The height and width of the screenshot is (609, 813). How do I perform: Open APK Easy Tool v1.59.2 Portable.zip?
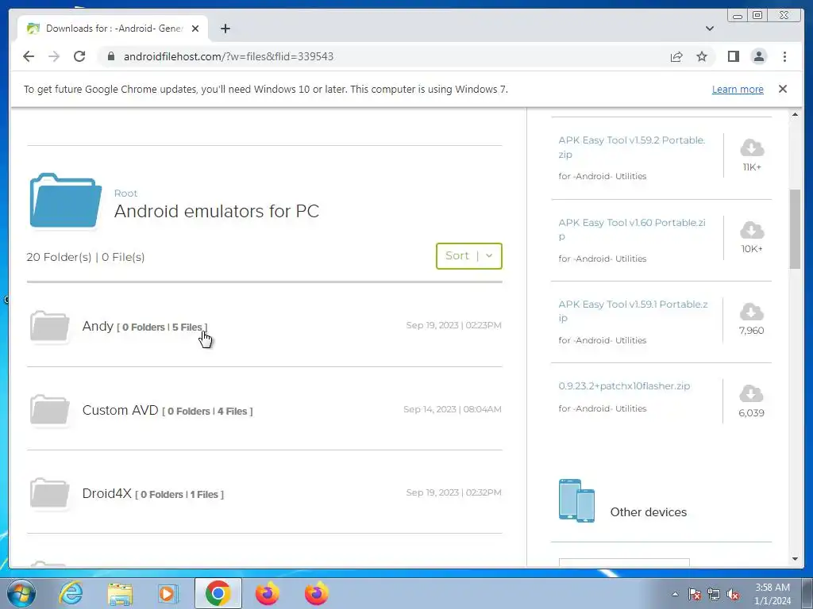point(631,147)
